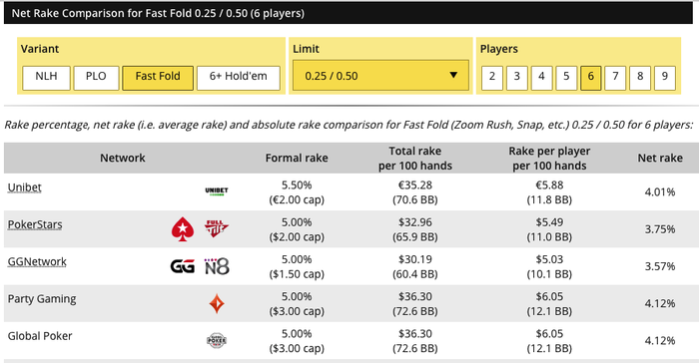Set players to 9

coord(665,78)
